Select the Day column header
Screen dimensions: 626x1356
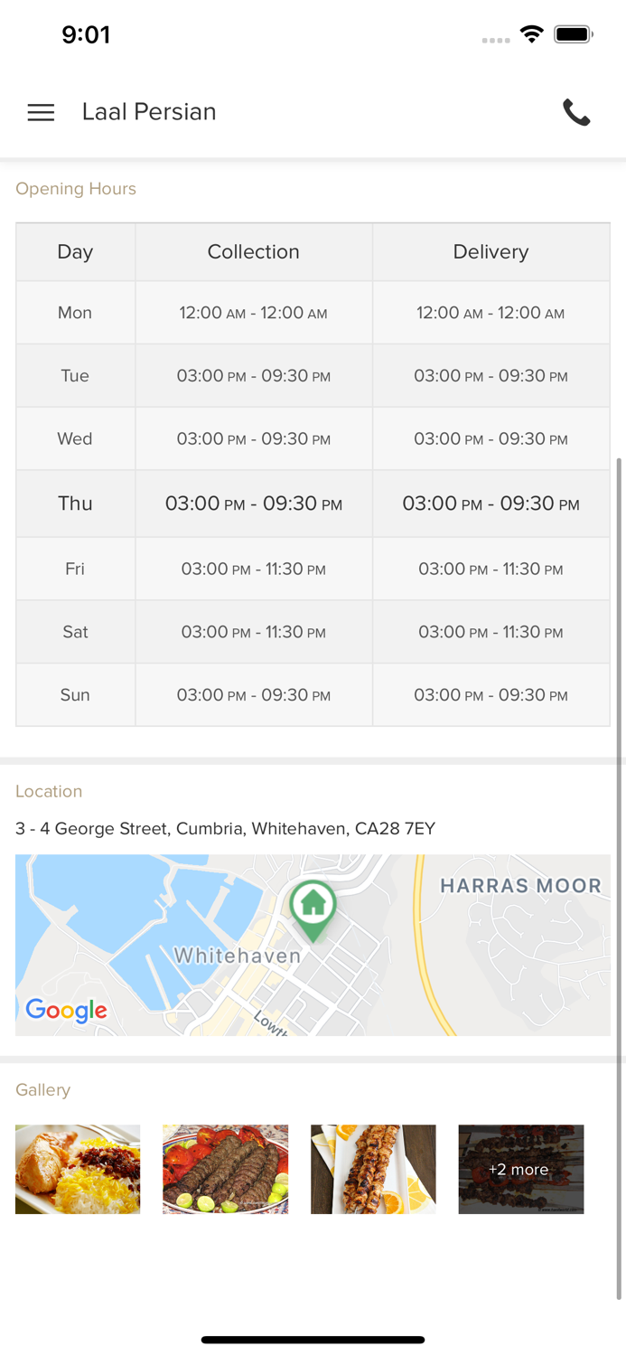pyautogui.click(x=75, y=252)
